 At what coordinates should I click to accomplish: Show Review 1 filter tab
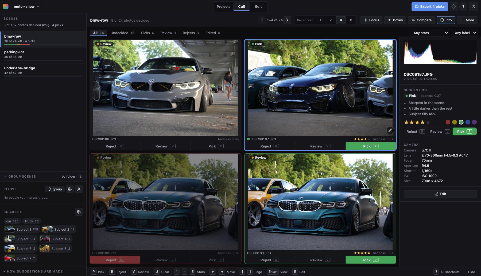point(168,33)
